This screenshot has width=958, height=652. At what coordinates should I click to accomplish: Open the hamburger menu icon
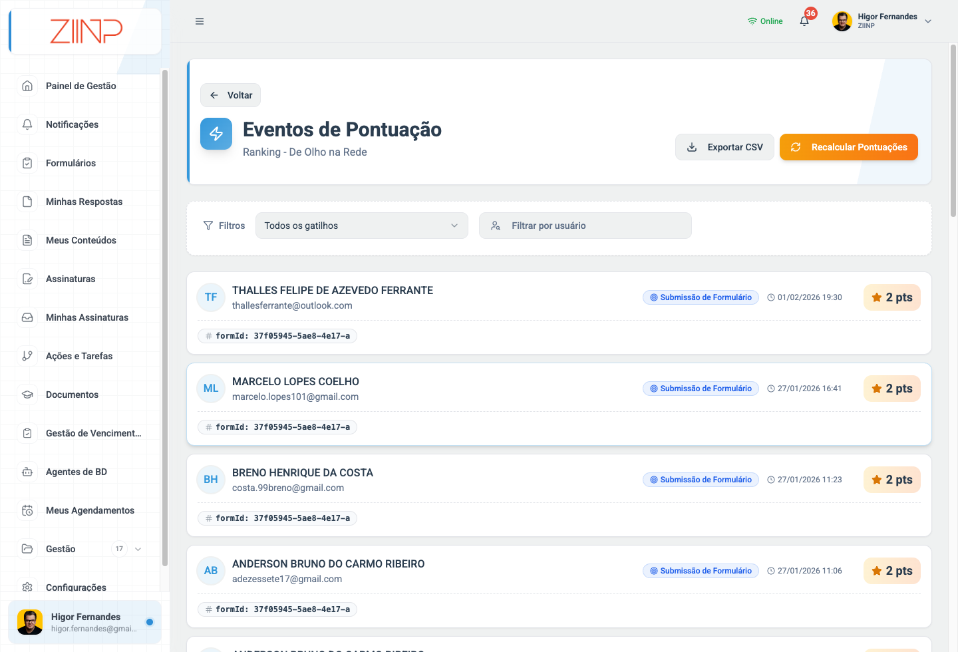200,21
